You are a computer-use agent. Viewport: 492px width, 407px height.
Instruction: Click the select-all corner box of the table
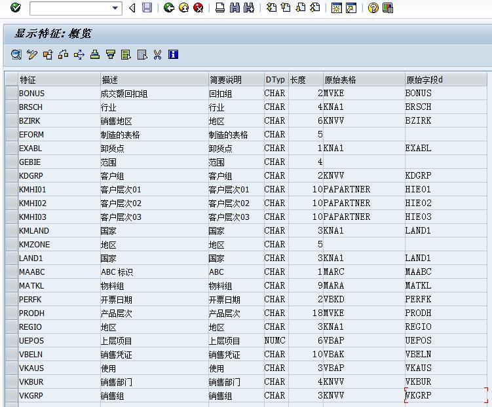click(x=12, y=79)
